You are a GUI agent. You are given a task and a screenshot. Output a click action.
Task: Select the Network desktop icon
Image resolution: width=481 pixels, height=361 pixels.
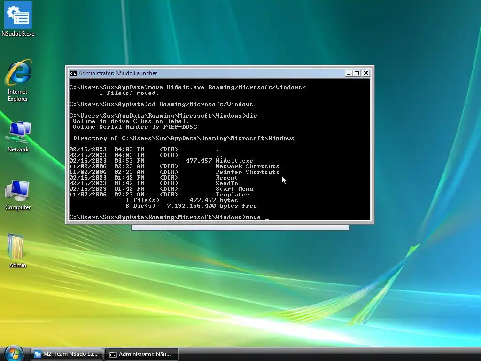click(18, 137)
